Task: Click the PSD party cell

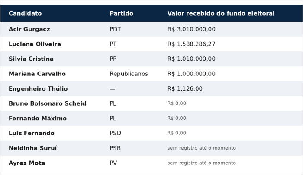Action: [x=116, y=133]
